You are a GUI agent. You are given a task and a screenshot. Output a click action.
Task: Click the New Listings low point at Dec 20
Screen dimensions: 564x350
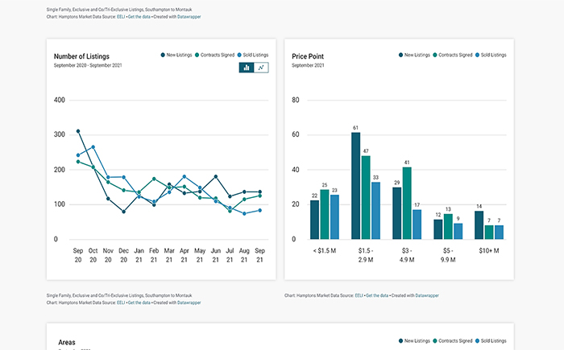[124, 212]
